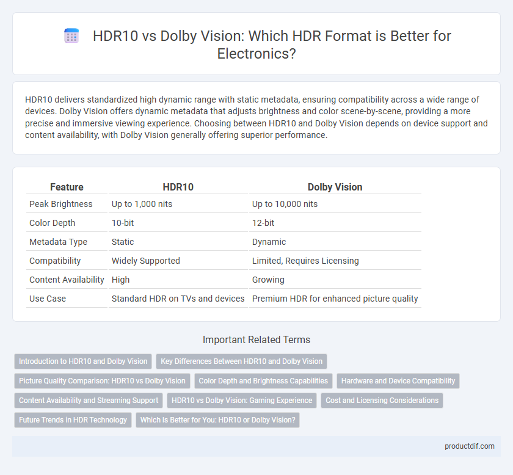Open 'Color Depth and Brightness Capabilities' tag

coord(263,381)
